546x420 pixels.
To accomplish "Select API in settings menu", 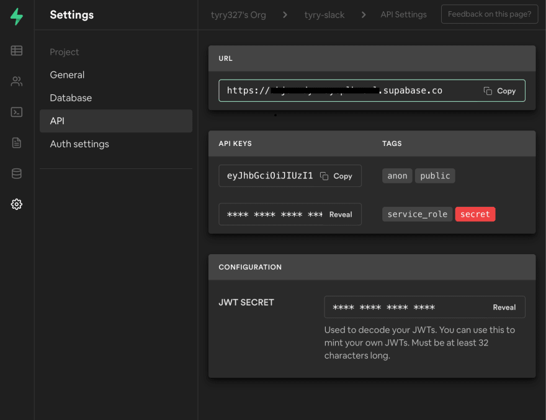I will 116,121.
